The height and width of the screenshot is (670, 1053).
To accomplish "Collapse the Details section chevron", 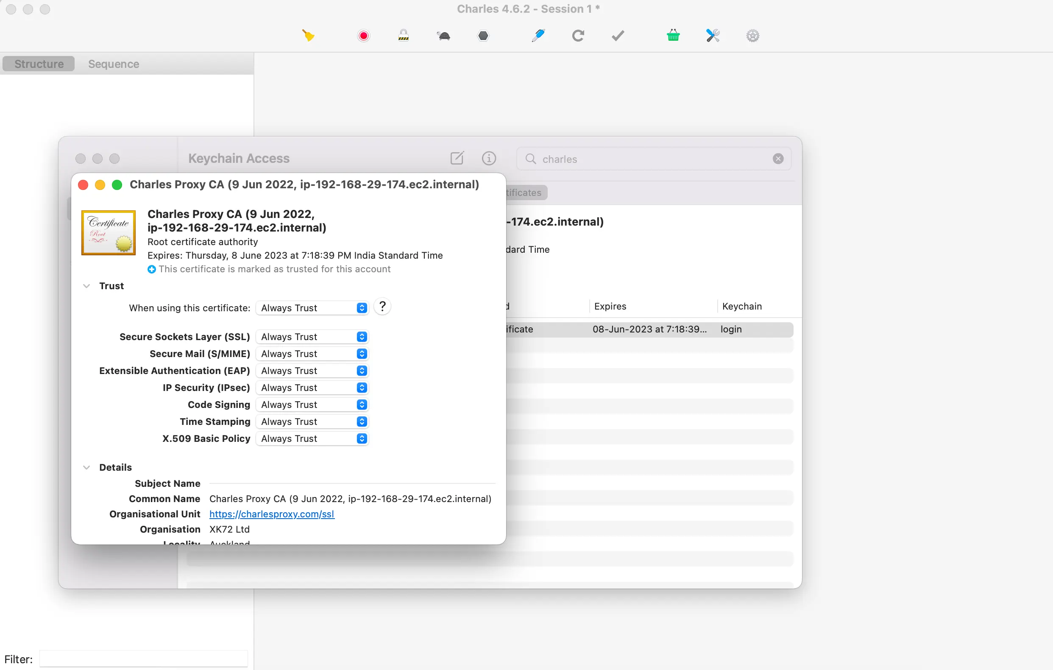I will (x=86, y=467).
